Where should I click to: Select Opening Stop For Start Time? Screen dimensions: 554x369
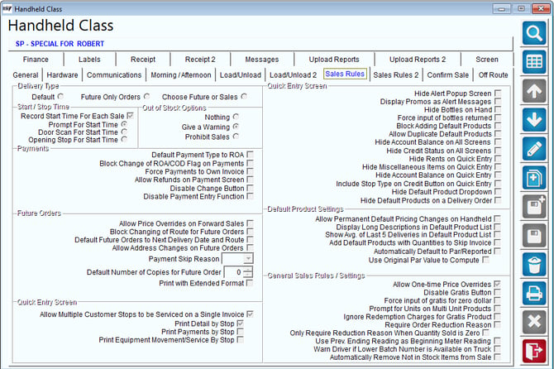click(124, 140)
